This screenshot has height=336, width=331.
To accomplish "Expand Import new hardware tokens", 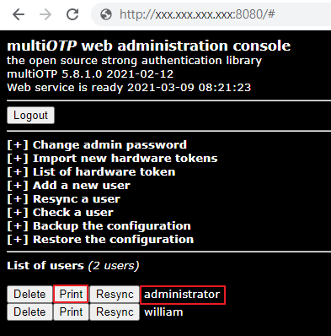I will (x=112, y=159).
